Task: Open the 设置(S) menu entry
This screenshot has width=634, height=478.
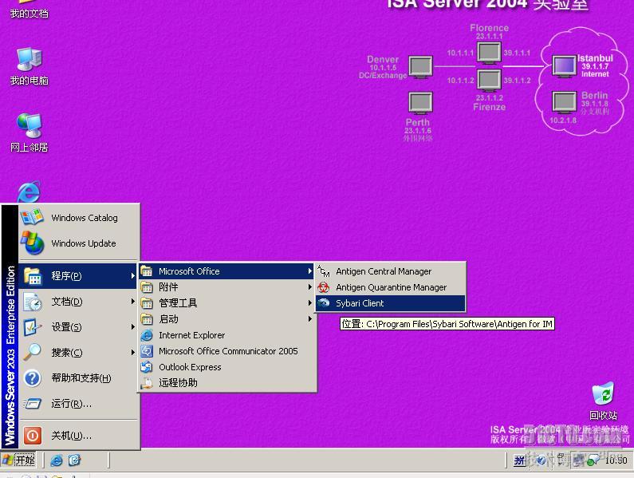Action: pos(77,327)
